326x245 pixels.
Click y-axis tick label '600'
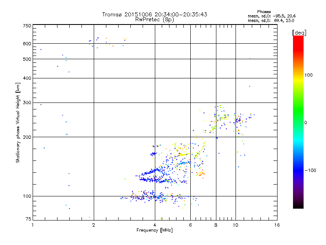tap(27, 44)
